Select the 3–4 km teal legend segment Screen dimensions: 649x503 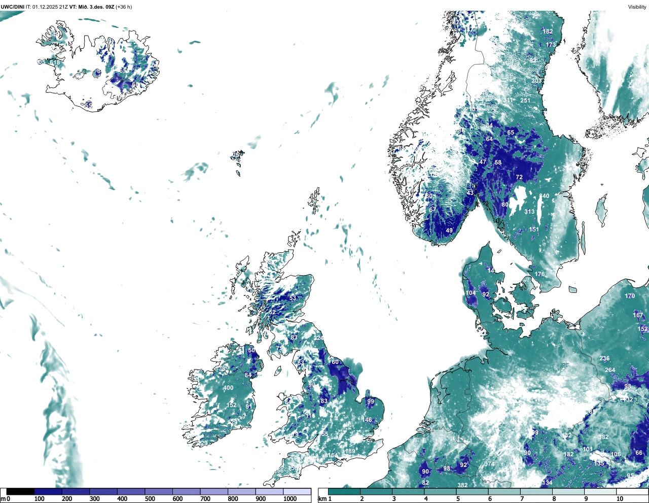pyautogui.click(x=408, y=492)
